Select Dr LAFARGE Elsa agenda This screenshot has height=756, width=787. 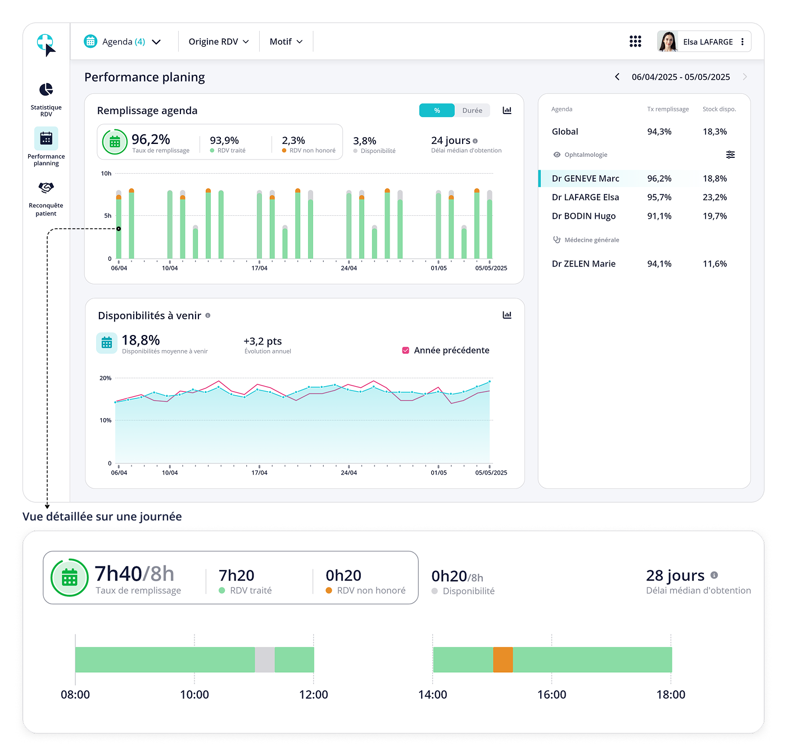[x=644, y=197]
